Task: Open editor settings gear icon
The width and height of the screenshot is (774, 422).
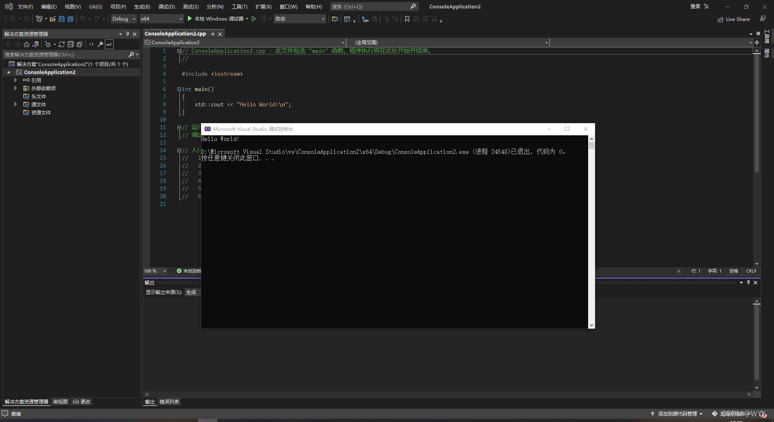Action: pyautogui.click(x=758, y=34)
